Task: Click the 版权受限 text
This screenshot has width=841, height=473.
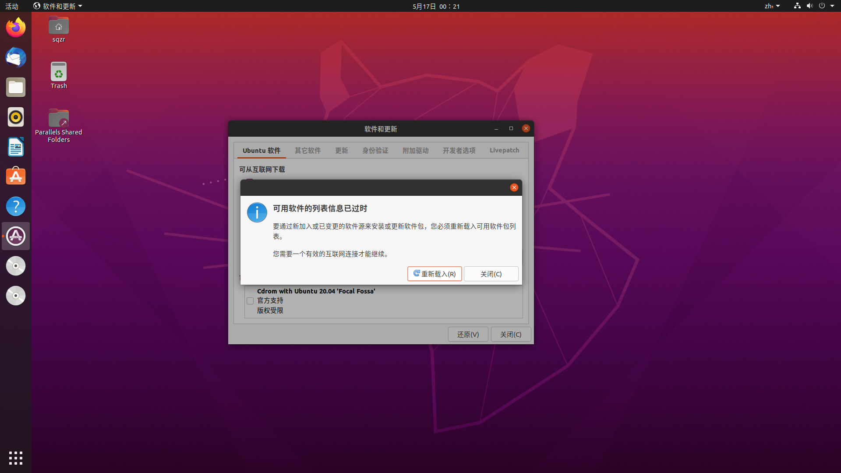Action: tap(270, 311)
